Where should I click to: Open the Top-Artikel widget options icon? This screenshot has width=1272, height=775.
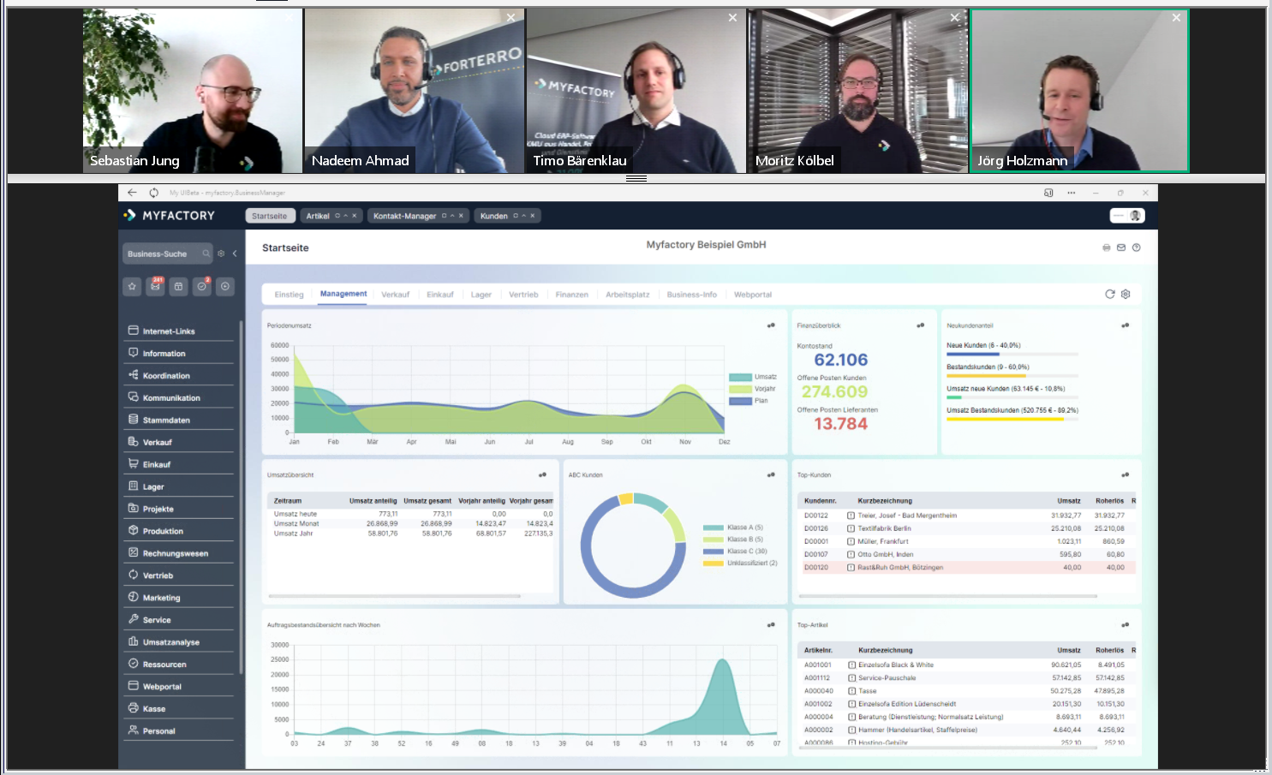pos(1126,625)
